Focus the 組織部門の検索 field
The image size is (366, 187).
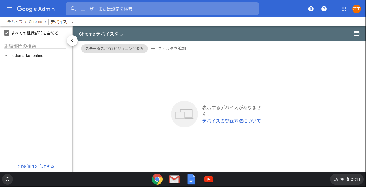35,46
